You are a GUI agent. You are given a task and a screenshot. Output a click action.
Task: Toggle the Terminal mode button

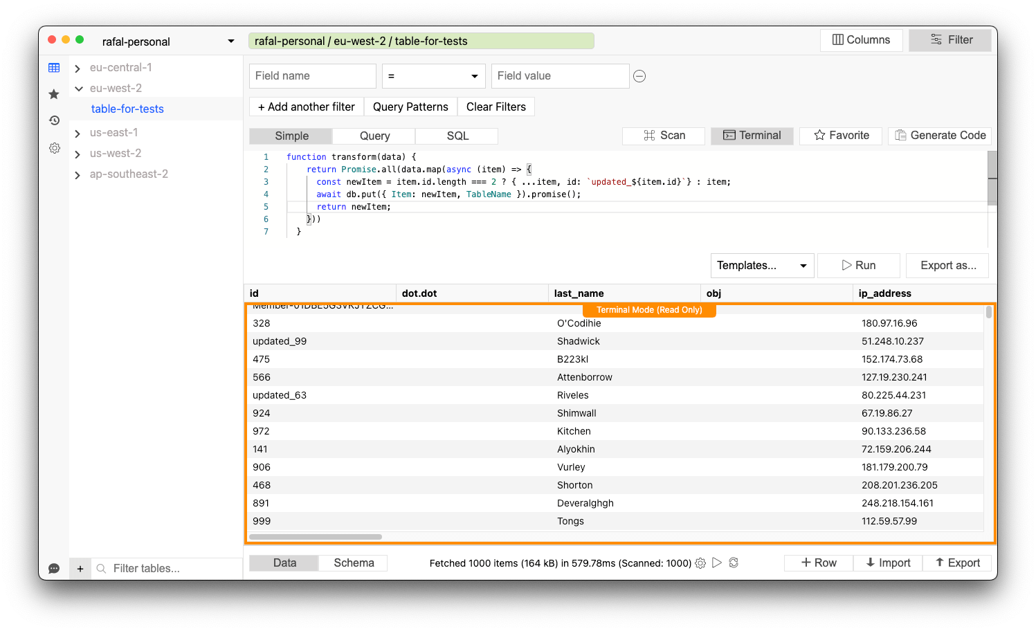pyautogui.click(x=752, y=136)
